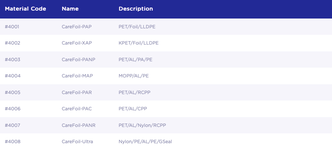Click the MOPP/AL/PE description text

(x=134, y=76)
